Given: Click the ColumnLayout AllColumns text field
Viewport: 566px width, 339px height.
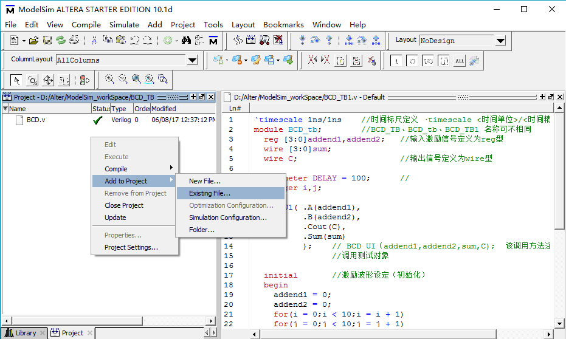Looking at the screenshot, I should tap(122, 60).
